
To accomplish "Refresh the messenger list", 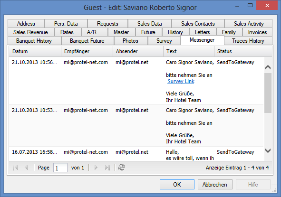I will [122, 168].
